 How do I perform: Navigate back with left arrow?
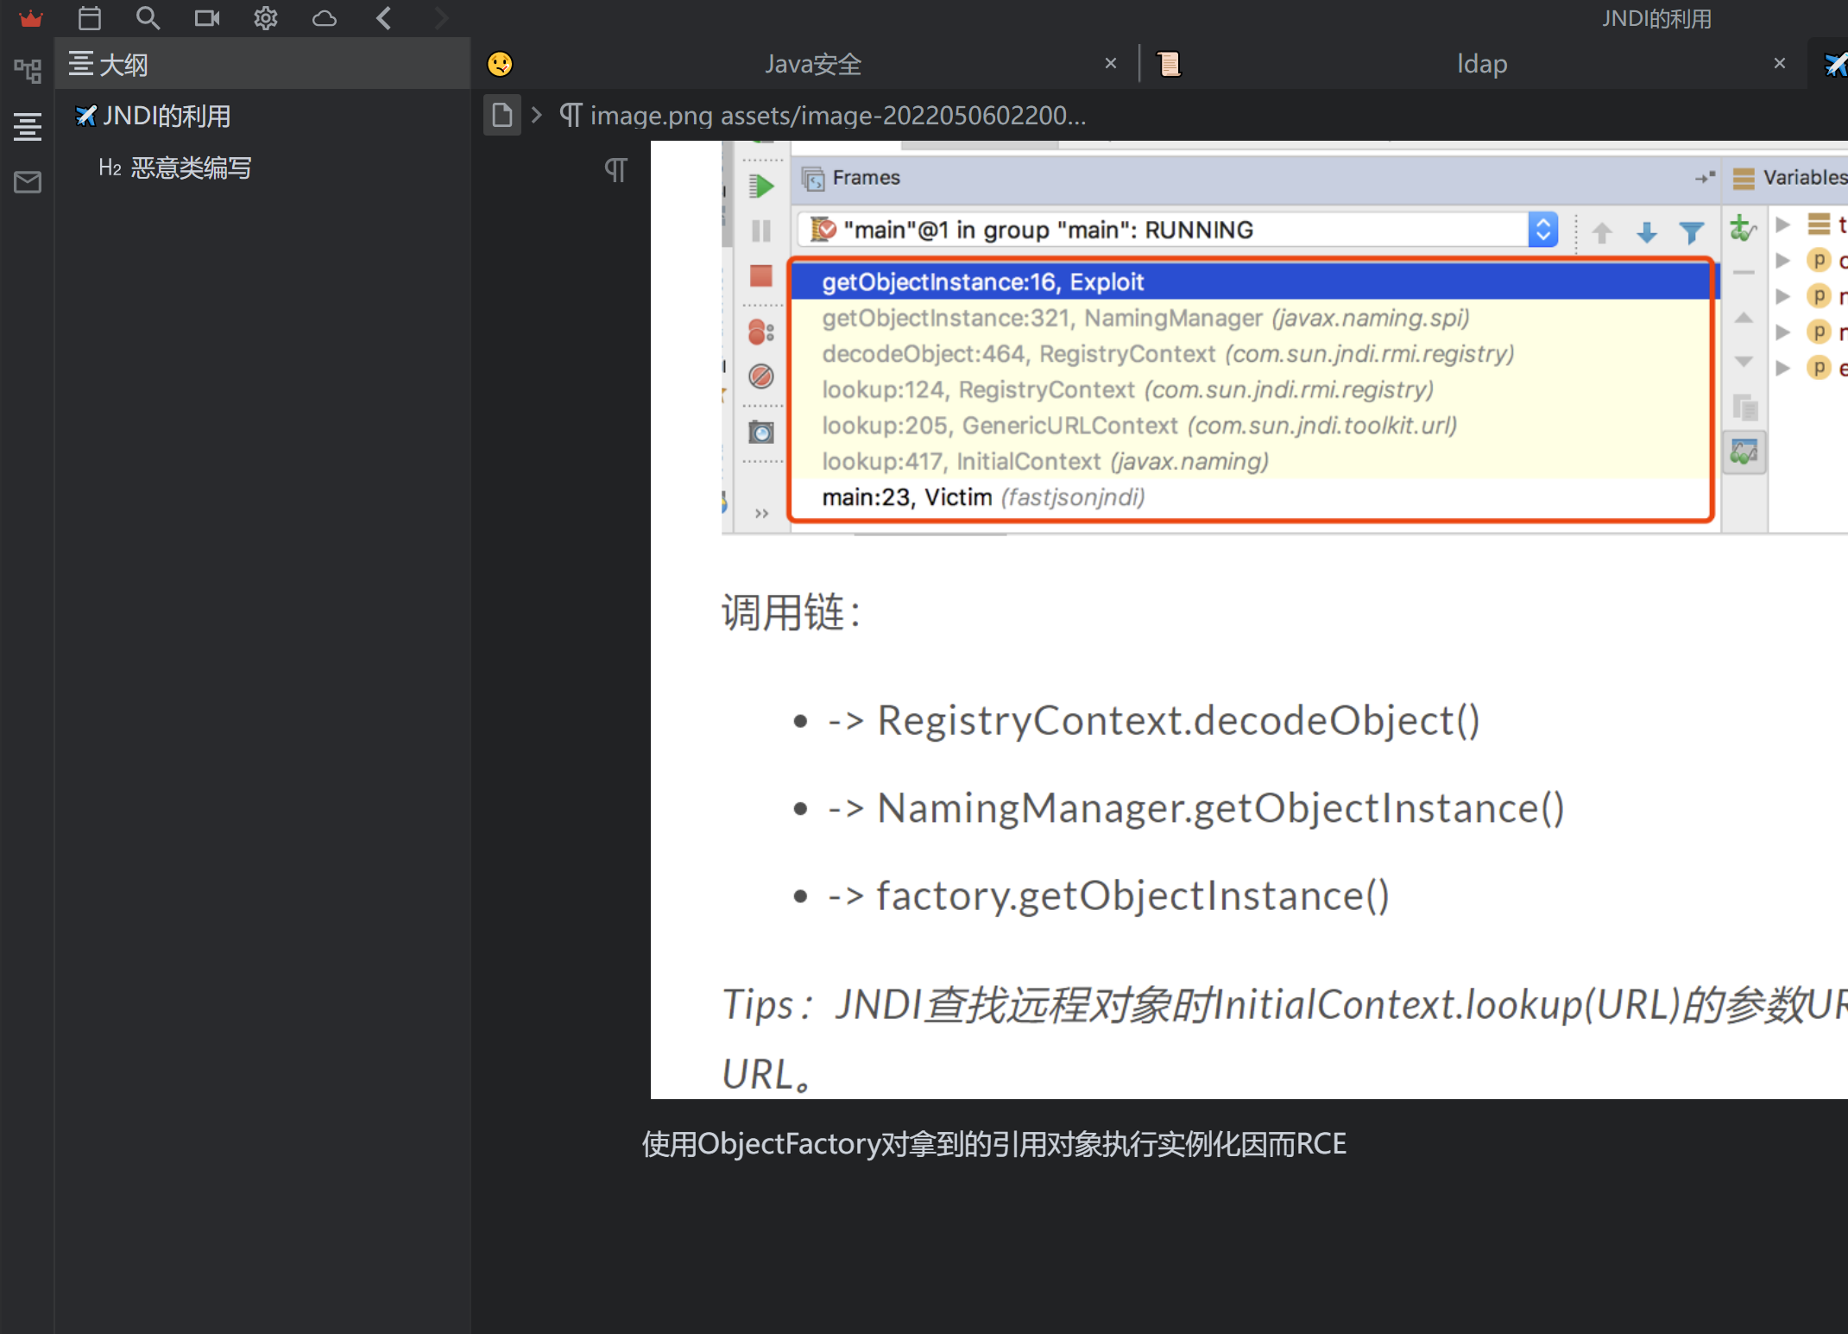[x=384, y=18]
